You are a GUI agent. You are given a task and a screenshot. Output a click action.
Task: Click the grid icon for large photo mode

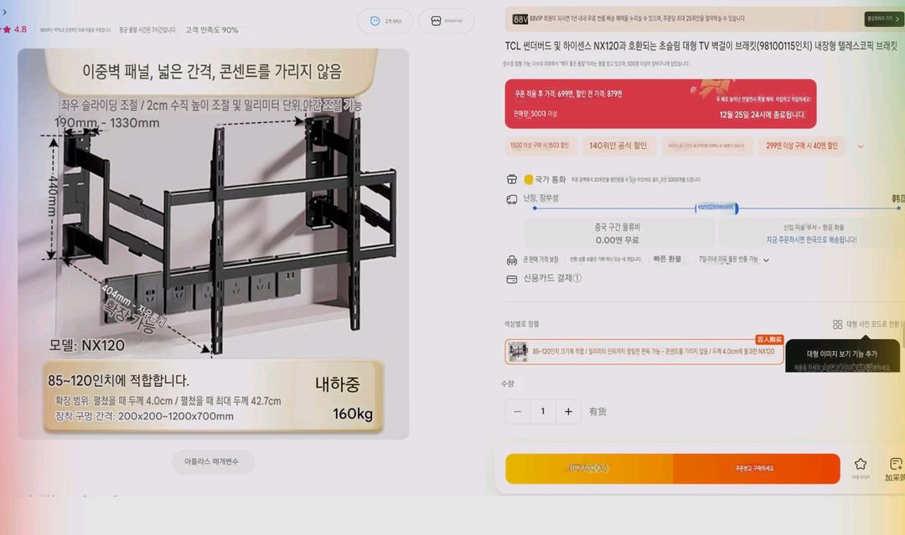837,324
